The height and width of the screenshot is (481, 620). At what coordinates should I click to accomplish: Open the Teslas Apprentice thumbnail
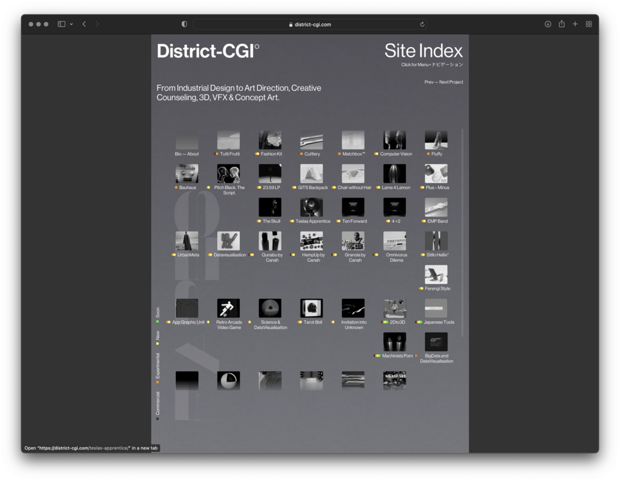(312, 207)
